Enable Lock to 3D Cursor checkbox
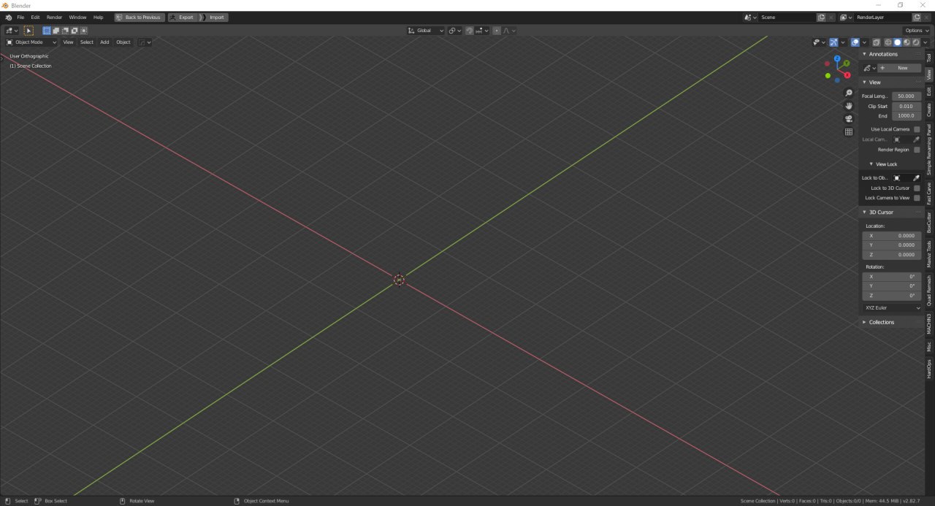 click(x=917, y=188)
